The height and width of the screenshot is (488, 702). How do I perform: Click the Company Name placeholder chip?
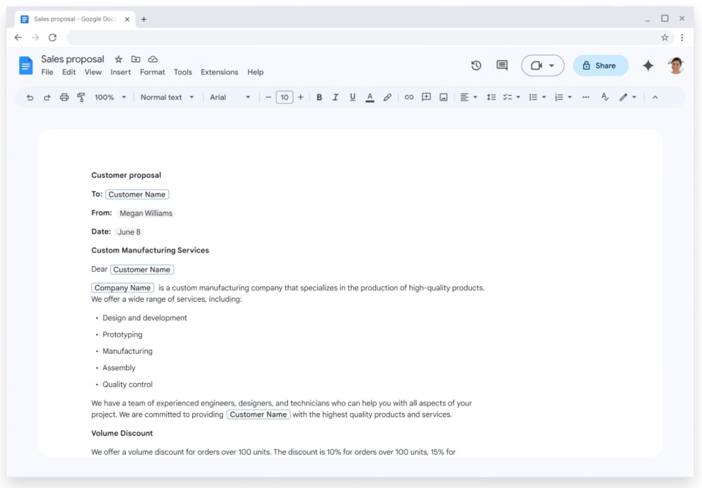[123, 288]
